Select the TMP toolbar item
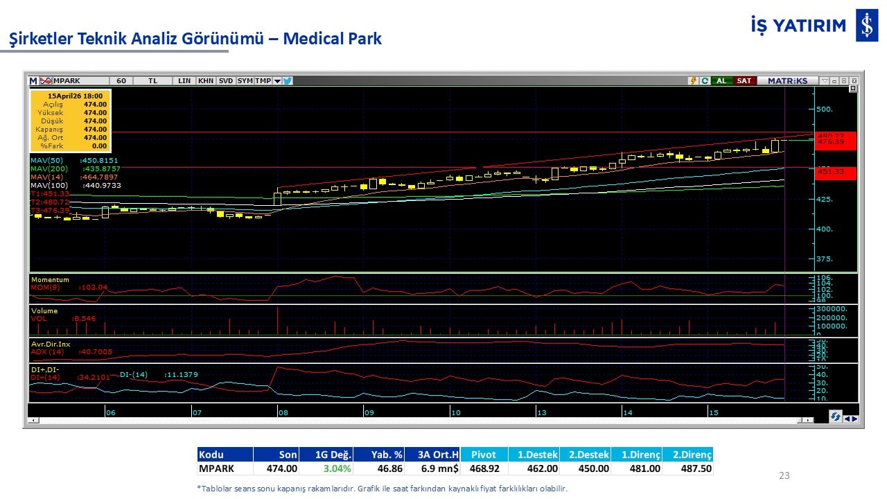Viewport: 887px width, 499px height. click(263, 81)
